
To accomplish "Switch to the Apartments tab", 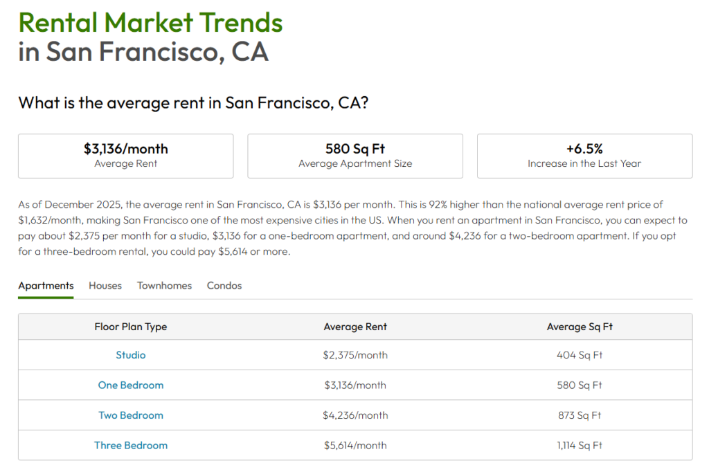I will tap(46, 285).
